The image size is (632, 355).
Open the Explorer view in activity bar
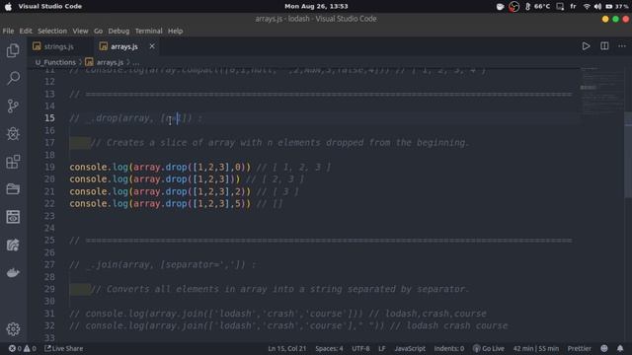point(13,50)
